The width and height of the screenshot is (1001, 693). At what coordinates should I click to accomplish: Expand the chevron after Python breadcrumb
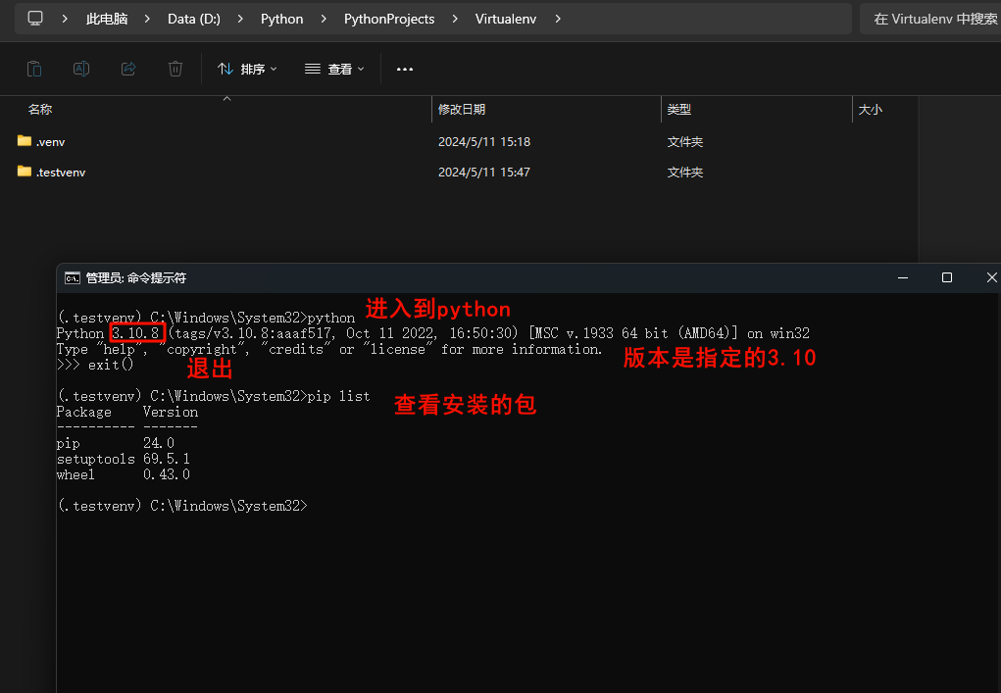pyautogui.click(x=323, y=20)
